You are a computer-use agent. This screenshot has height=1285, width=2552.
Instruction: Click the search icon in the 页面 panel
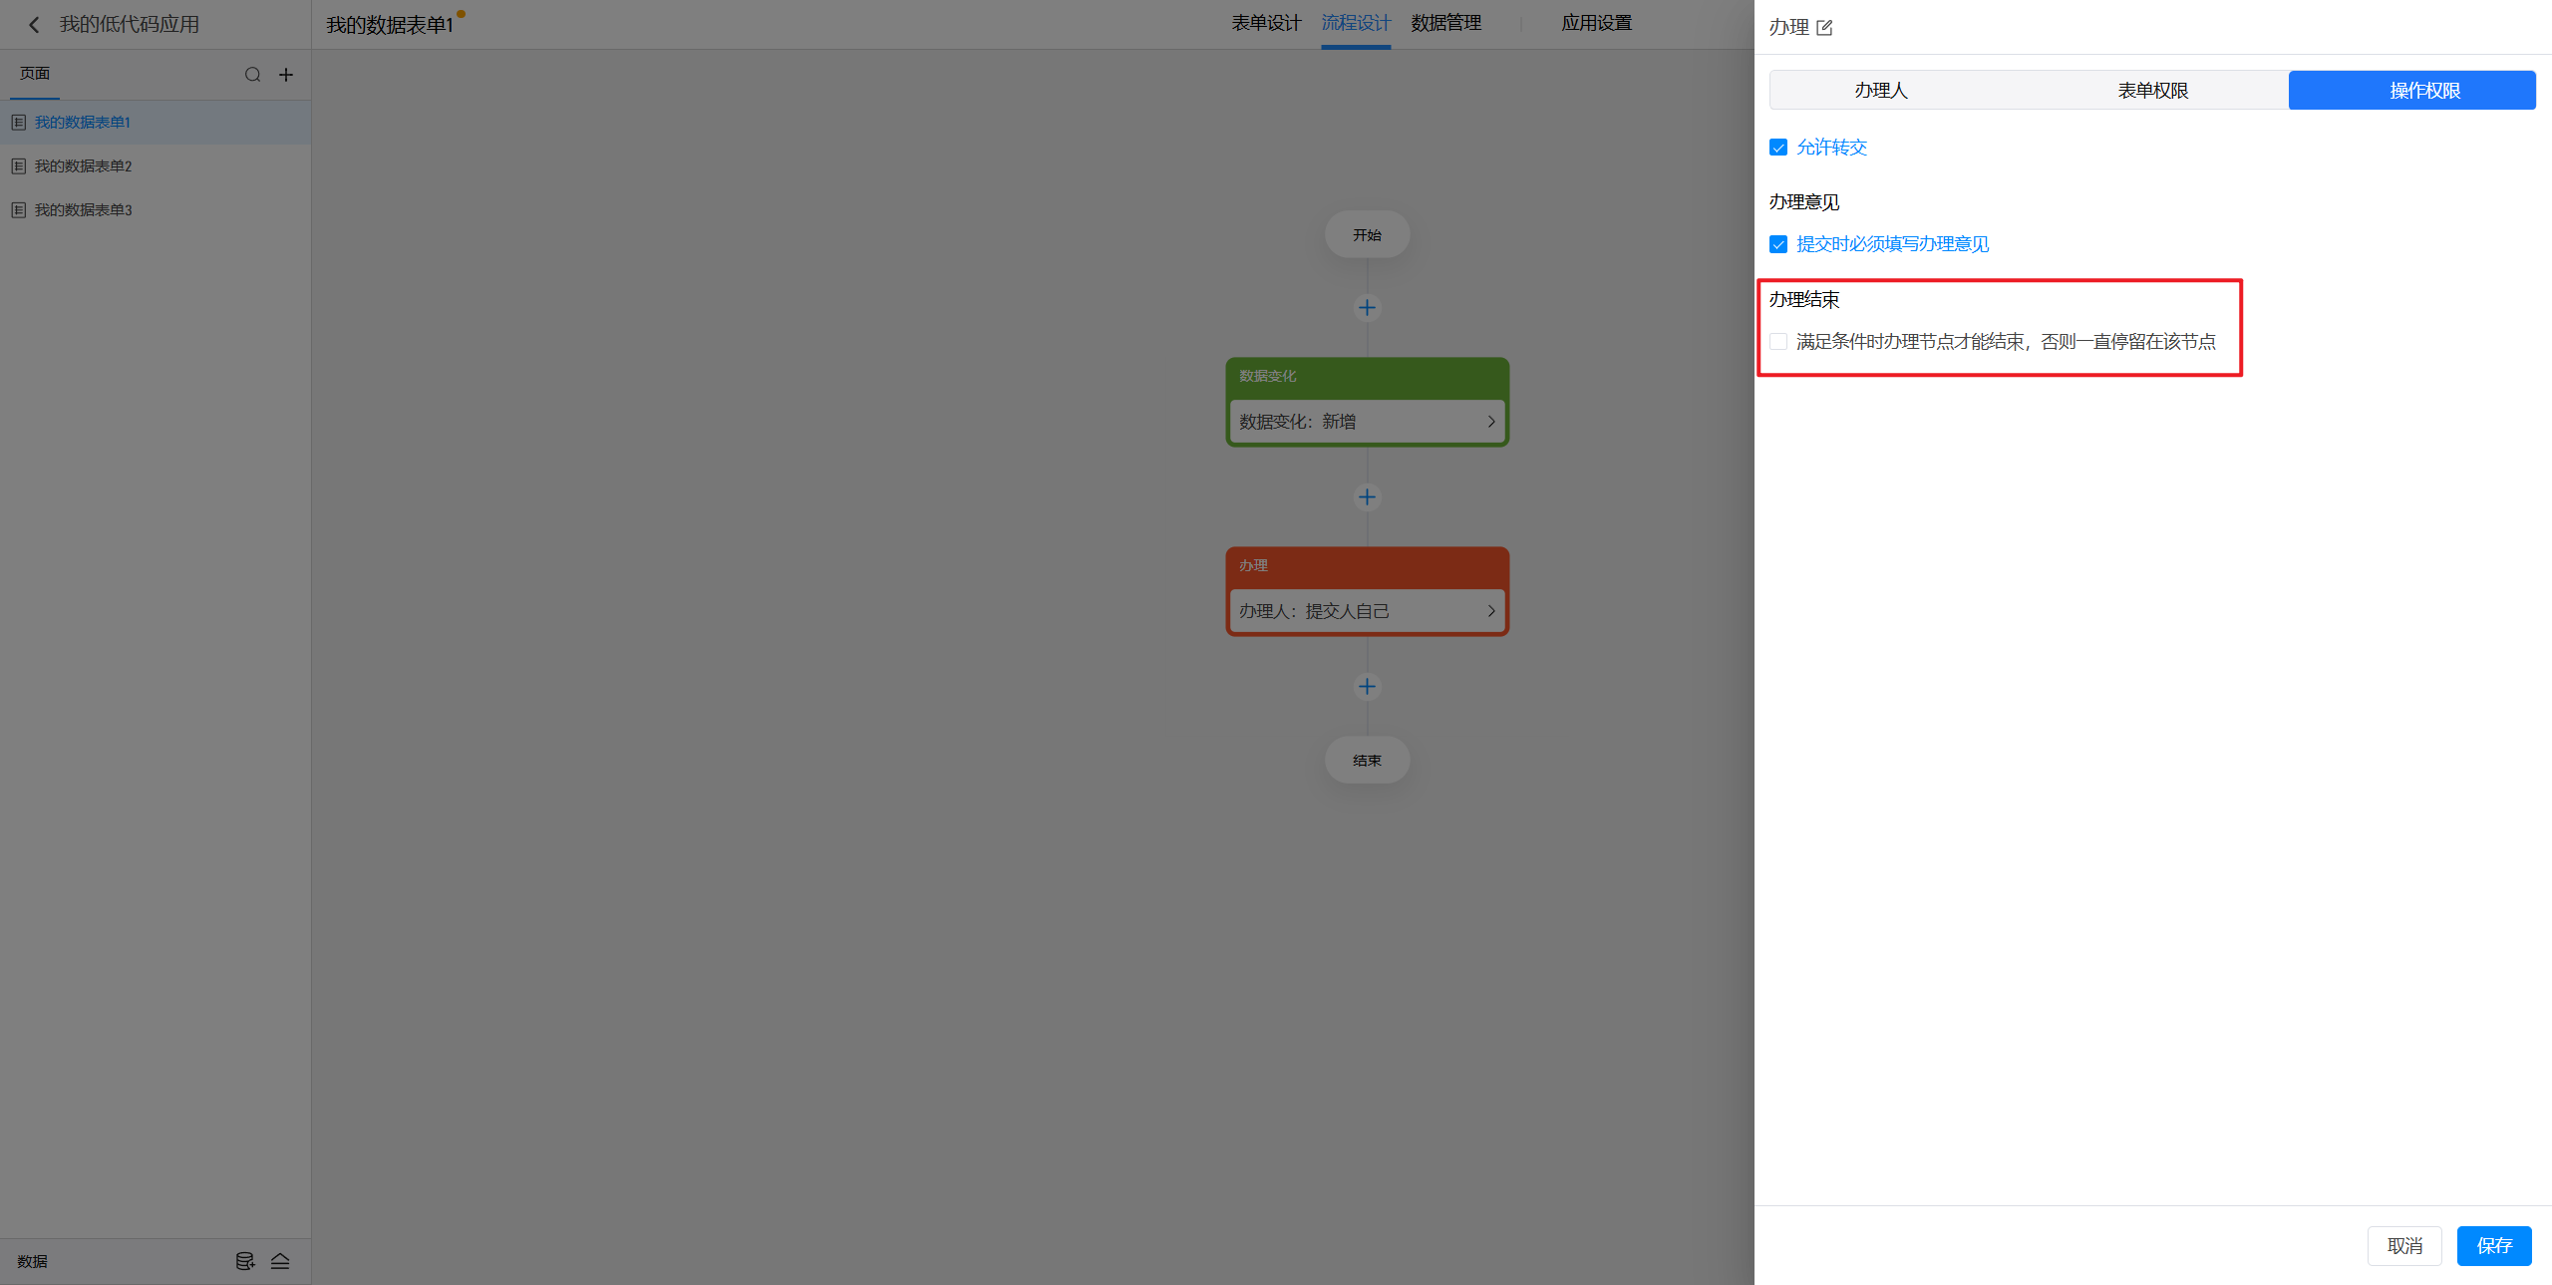point(252,75)
